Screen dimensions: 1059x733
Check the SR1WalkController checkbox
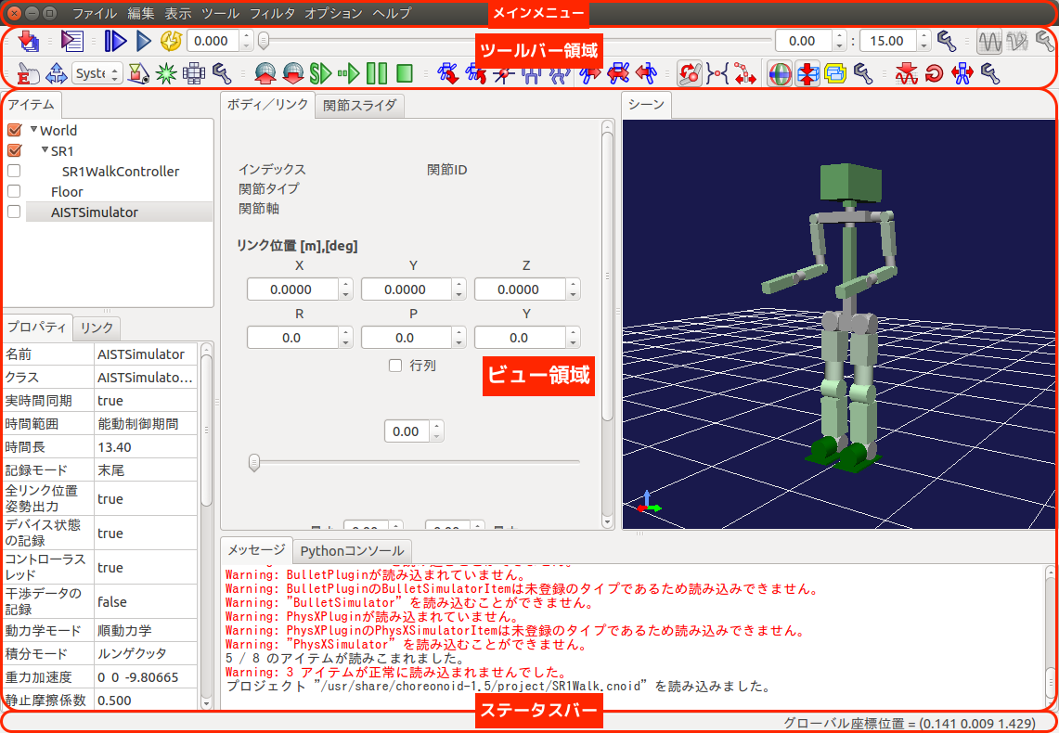click(x=14, y=172)
